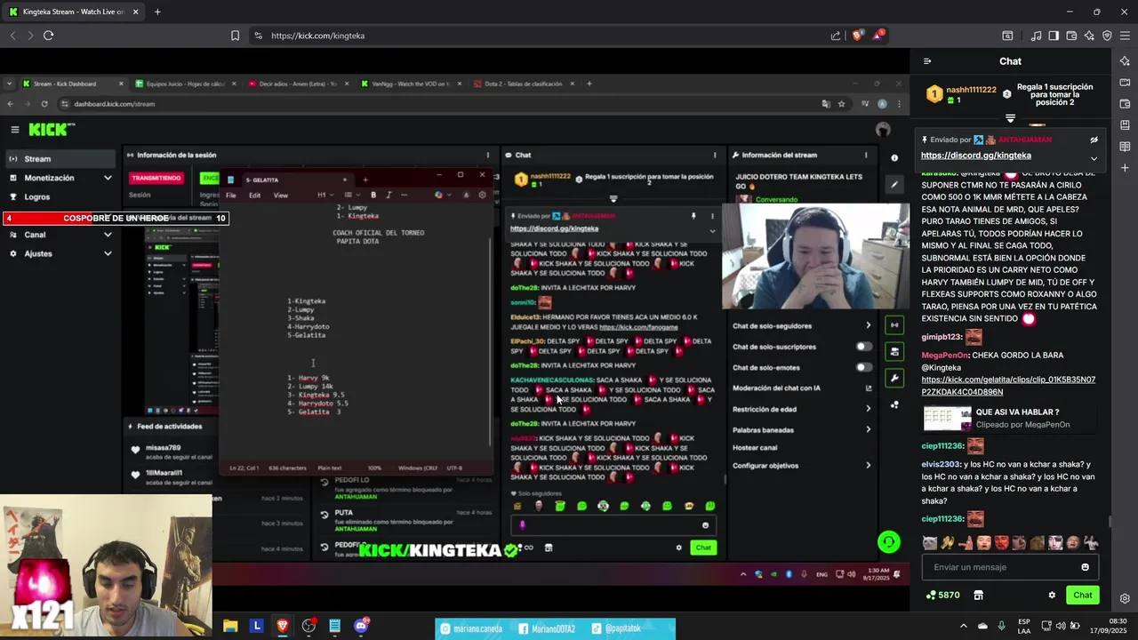Open bookmarks sidebar panel icon
This screenshot has height=640, width=1138.
(1125, 125)
